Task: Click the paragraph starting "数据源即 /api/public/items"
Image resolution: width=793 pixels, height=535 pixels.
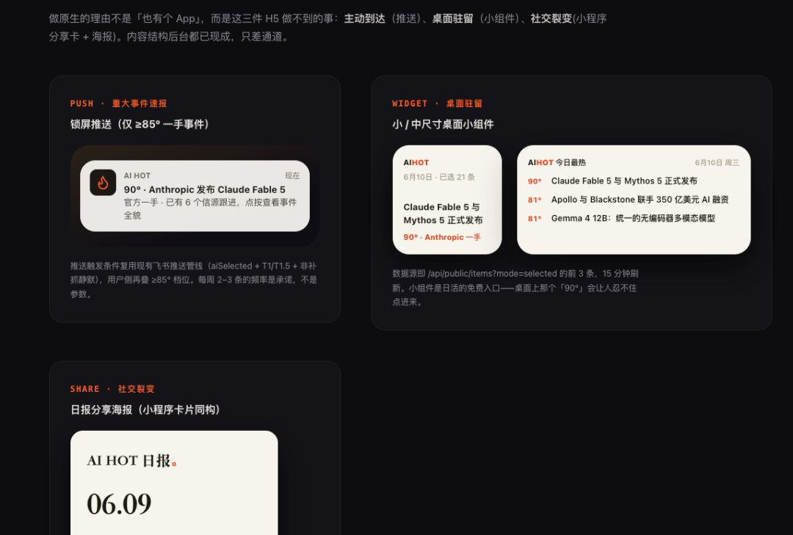Action: click(515, 288)
